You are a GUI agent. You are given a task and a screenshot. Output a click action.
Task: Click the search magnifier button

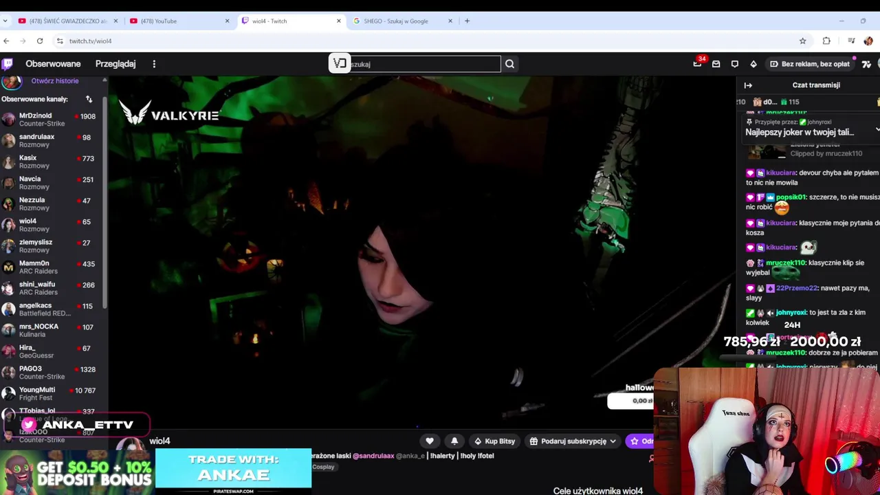(x=509, y=64)
